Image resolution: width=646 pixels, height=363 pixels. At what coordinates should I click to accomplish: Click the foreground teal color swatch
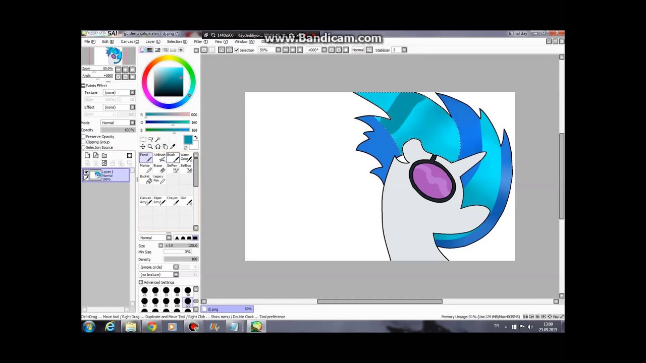pyautogui.click(x=188, y=139)
